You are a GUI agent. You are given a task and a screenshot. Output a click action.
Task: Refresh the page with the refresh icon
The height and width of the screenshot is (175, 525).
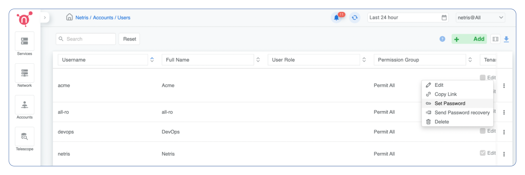pyautogui.click(x=355, y=17)
